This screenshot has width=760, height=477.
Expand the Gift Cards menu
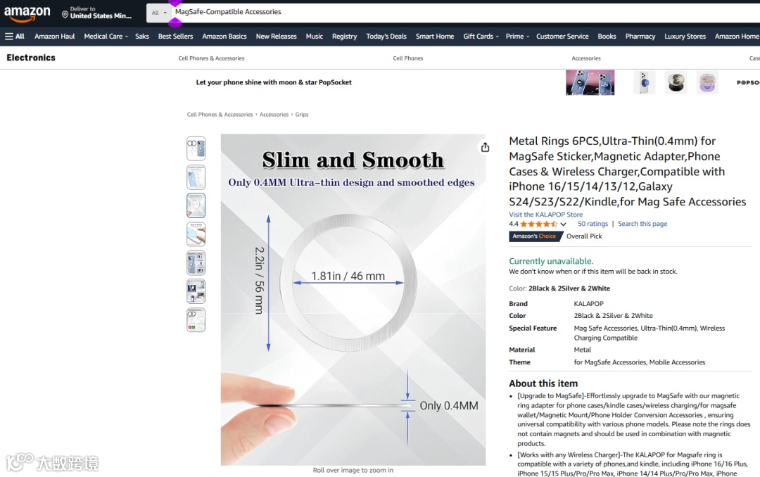coord(481,37)
